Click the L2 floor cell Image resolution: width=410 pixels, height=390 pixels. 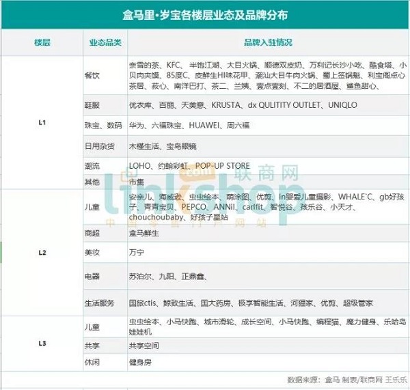point(42,253)
